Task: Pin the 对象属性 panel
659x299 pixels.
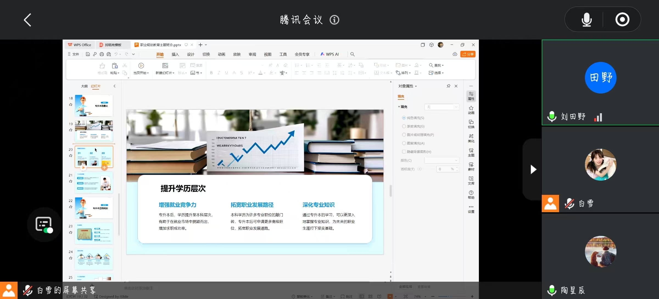Action: [448, 86]
